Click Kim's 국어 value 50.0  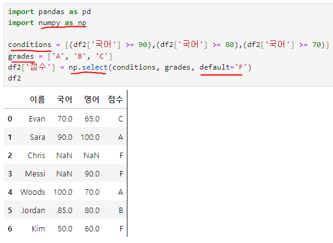click(x=65, y=229)
